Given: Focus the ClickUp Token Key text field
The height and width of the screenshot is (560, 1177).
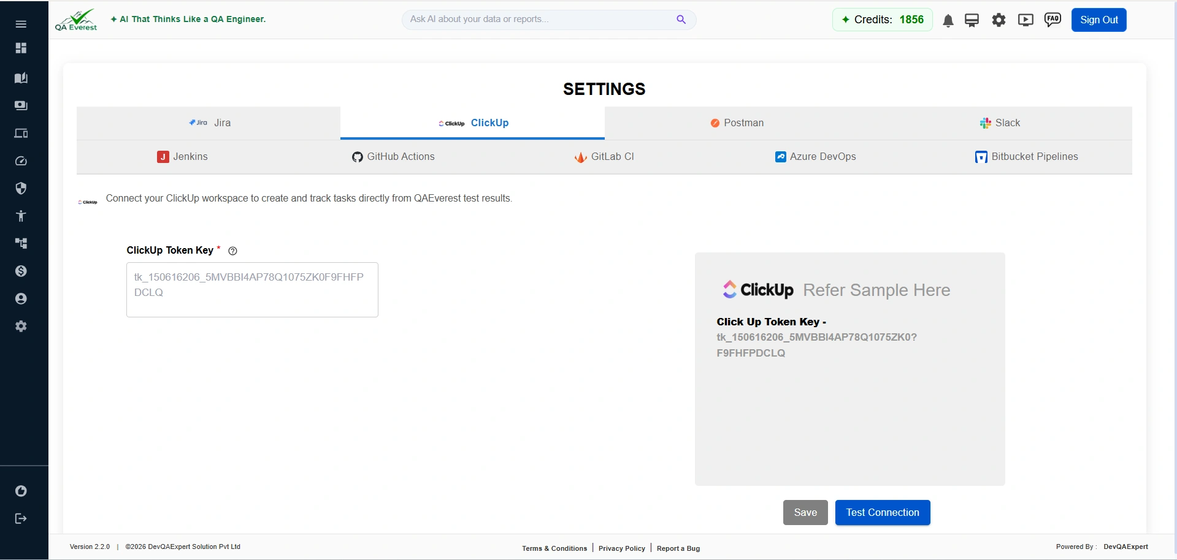Looking at the screenshot, I should click(x=252, y=290).
